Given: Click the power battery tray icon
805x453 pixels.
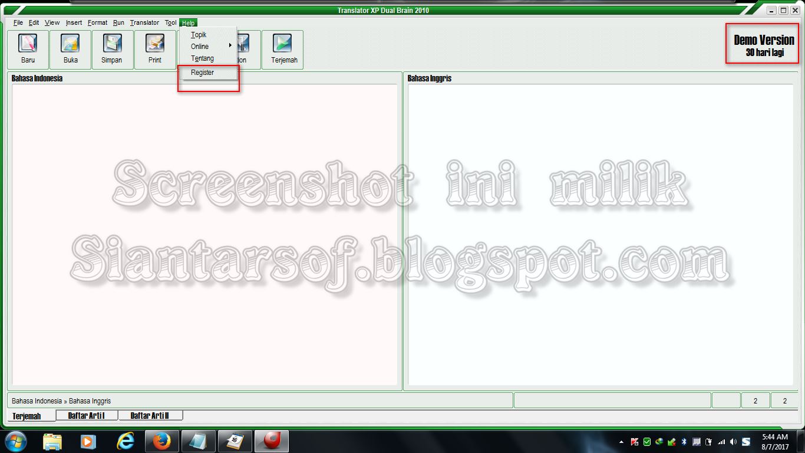Looking at the screenshot, I should click(x=709, y=442).
